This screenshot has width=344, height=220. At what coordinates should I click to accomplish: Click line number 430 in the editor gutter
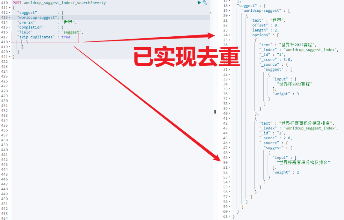point(4,101)
